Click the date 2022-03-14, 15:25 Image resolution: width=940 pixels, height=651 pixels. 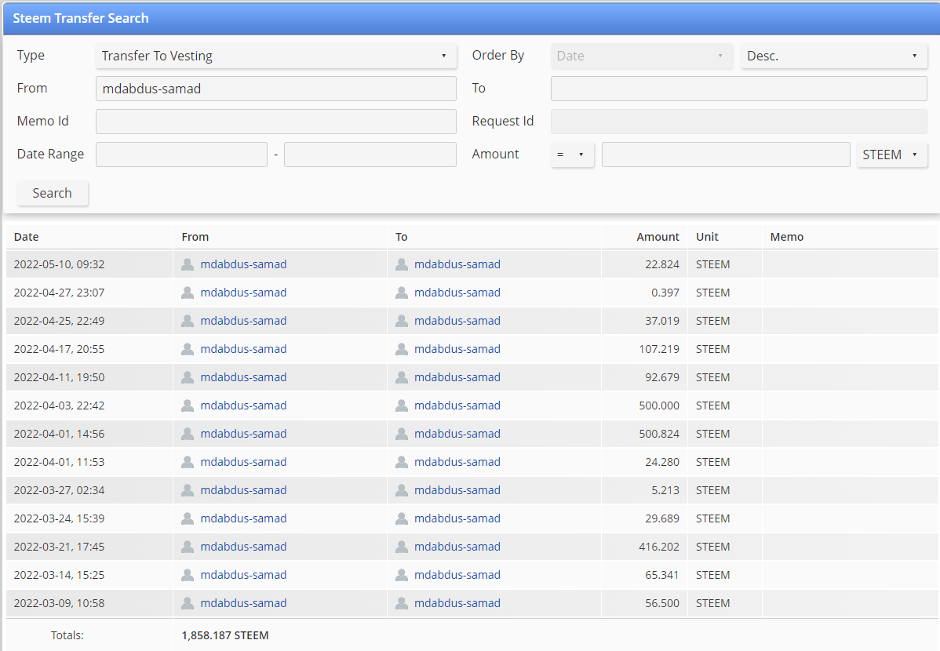point(59,574)
